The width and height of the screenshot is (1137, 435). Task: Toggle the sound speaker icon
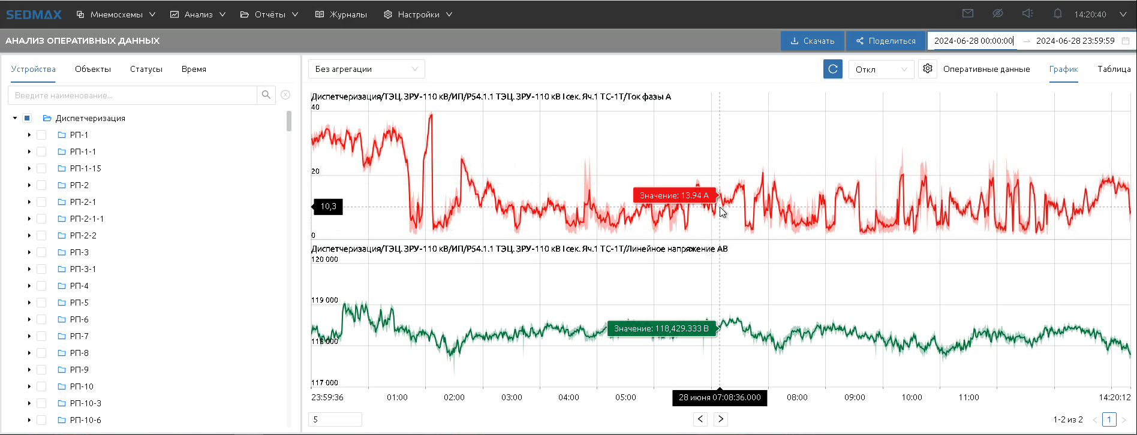coord(1027,14)
